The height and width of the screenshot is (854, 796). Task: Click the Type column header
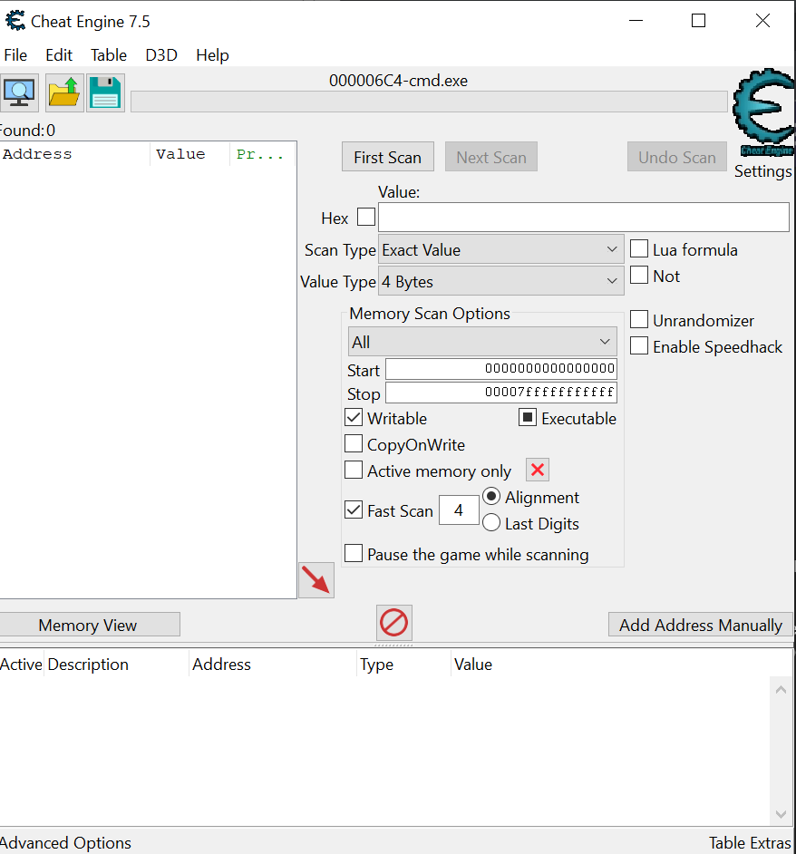pyautogui.click(x=403, y=664)
